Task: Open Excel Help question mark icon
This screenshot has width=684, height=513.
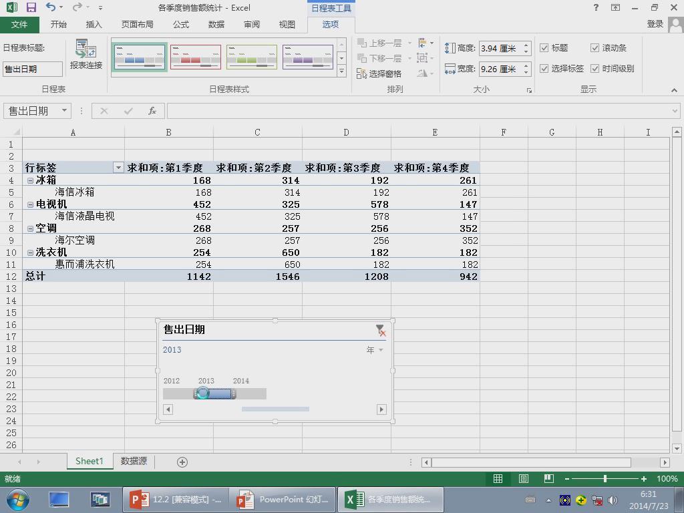Action: point(596,7)
